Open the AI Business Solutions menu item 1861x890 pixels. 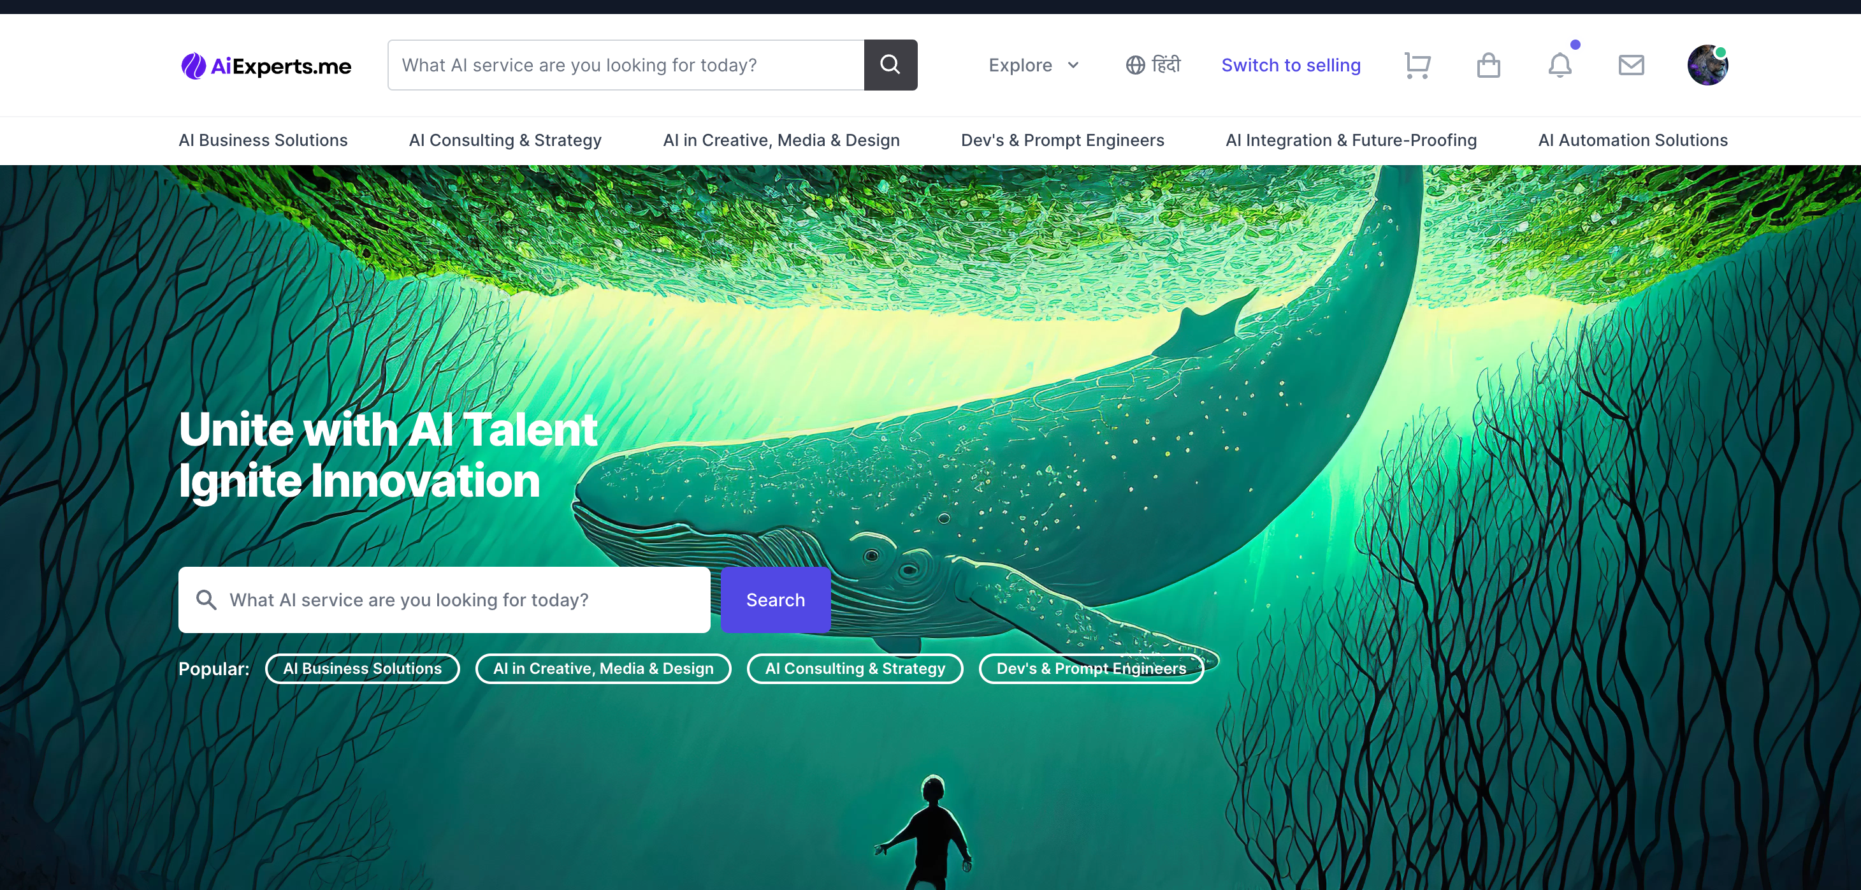tap(263, 140)
